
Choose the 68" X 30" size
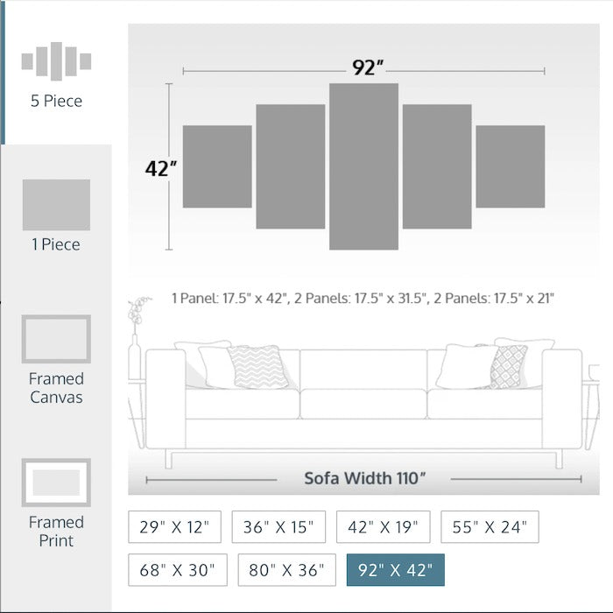coord(178,570)
